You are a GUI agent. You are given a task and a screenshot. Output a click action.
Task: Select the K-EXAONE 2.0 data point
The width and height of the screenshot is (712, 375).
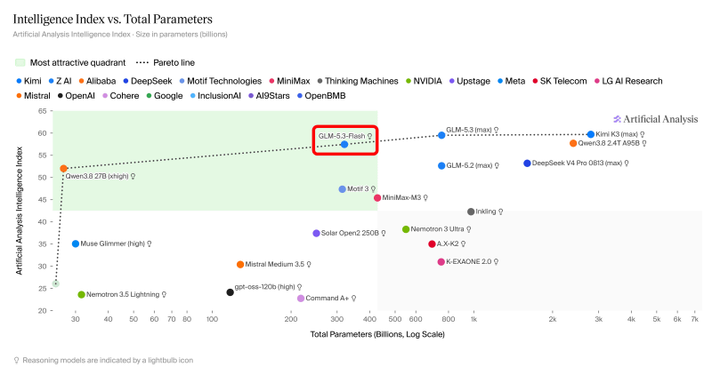[x=441, y=262]
